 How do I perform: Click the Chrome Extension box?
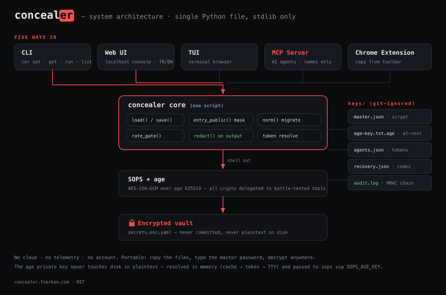pyautogui.click(x=390, y=57)
